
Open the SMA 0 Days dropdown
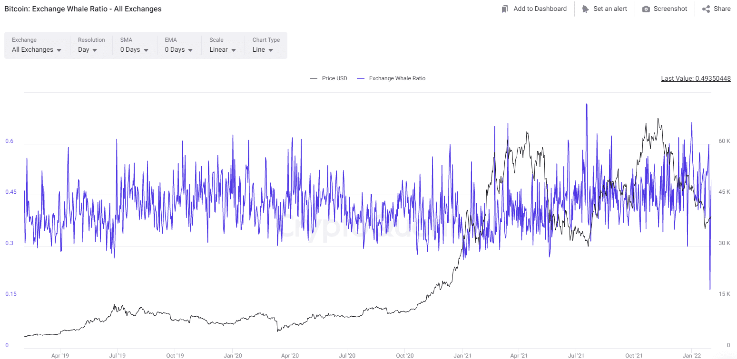tap(134, 50)
